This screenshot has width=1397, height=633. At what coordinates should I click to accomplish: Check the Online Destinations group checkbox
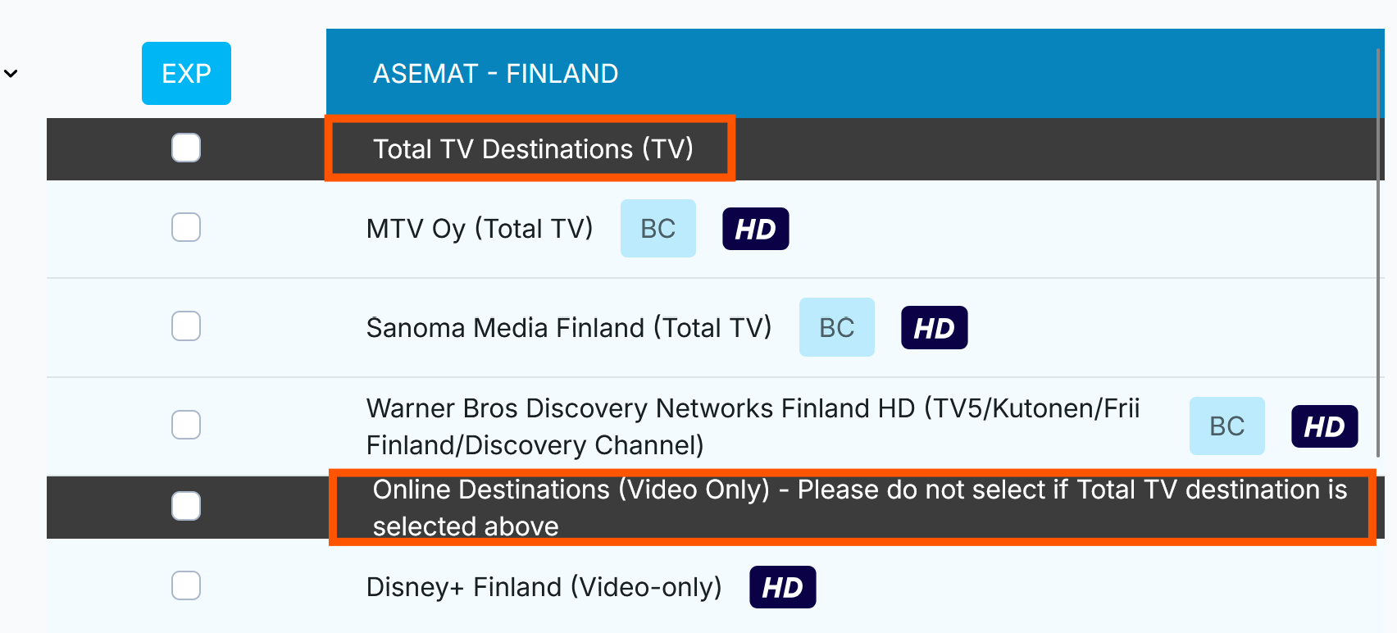coord(186,506)
